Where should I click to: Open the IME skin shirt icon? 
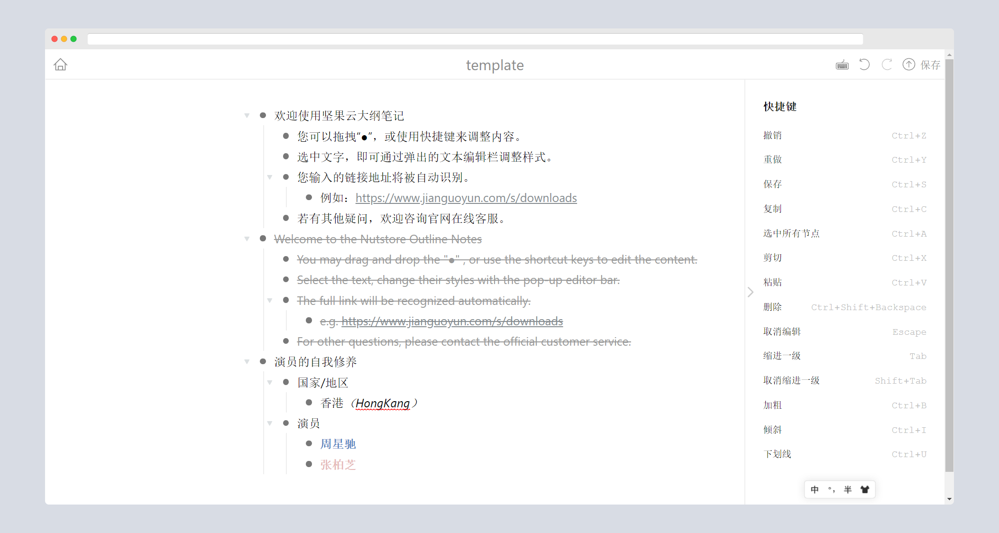coord(865,489)
